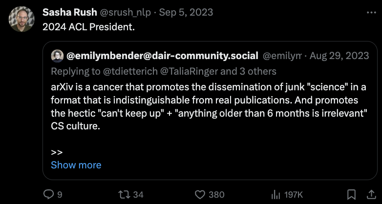Screen dimensions: 382x204
Task: Bookmark this tweet
Action: click(351, 194)
